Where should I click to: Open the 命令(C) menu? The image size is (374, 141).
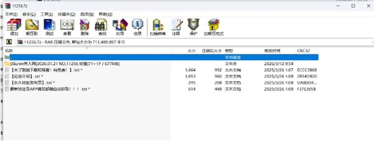point(29,14)
